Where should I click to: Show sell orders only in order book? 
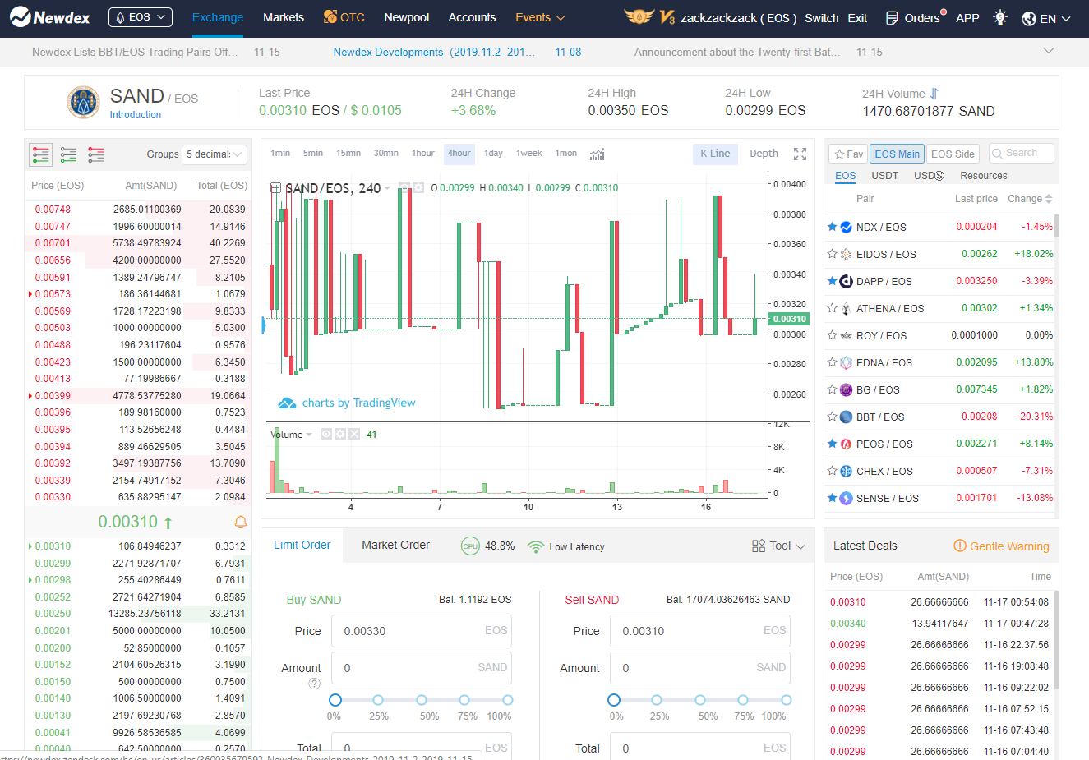point(96,154)
